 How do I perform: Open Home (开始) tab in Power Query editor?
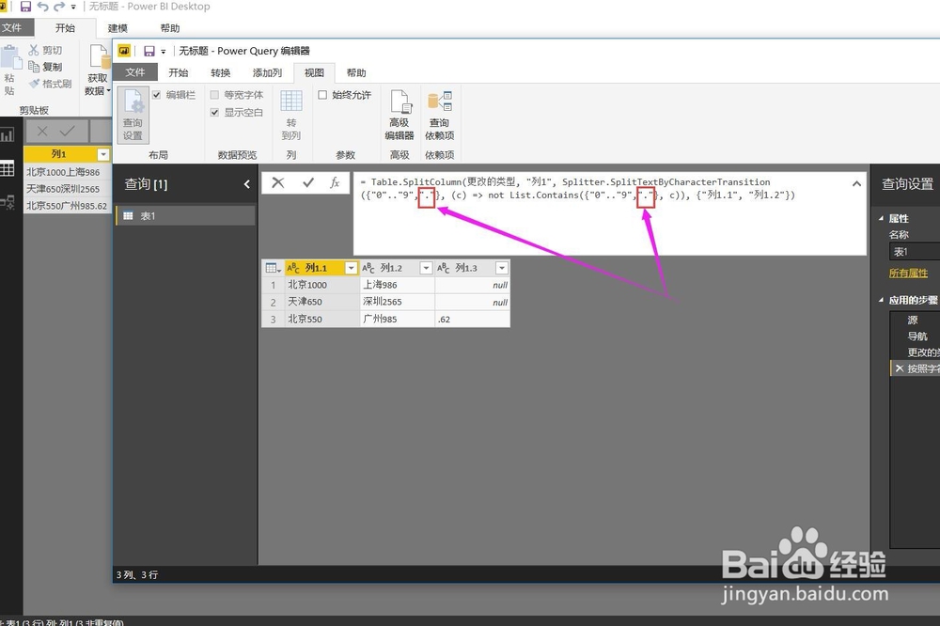pyautogui.click(x=178, y=72)
